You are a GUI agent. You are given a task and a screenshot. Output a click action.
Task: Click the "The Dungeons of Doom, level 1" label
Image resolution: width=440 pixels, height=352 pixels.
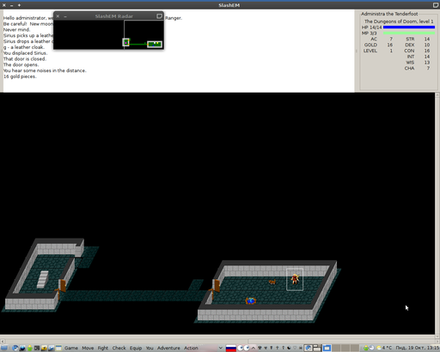pyautogui.click(x=399, y=21)
